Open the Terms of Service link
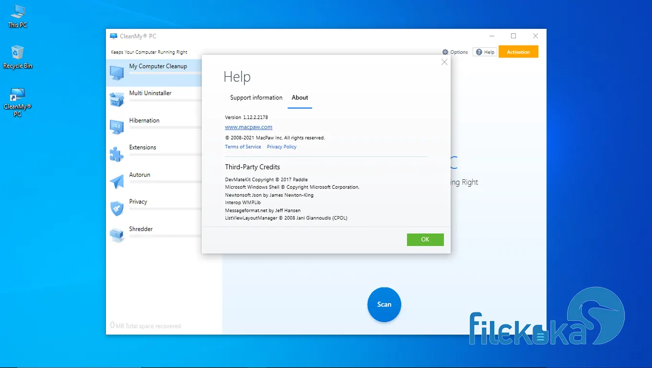 243,147
